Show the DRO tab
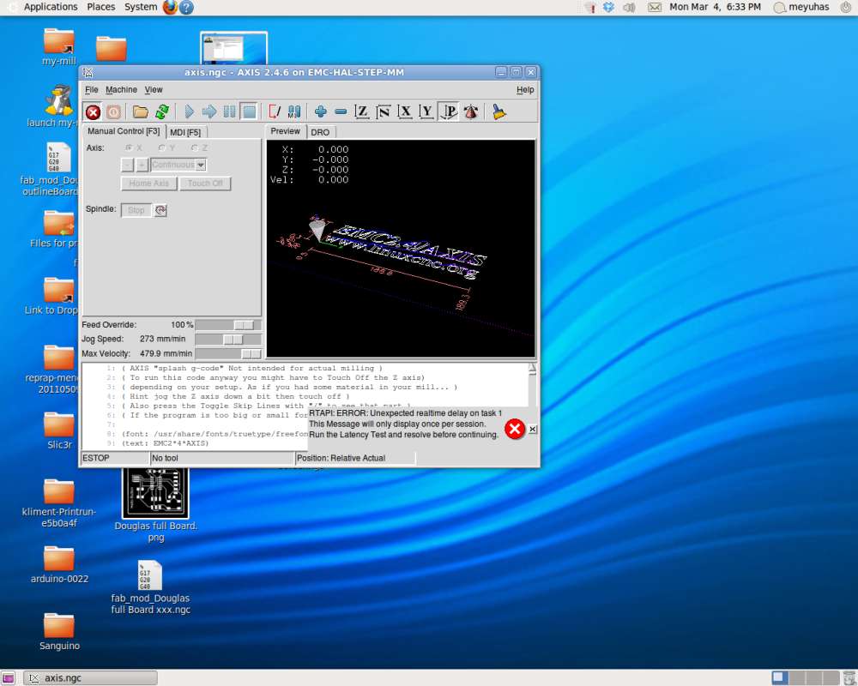Image resolution: width=858 pixels, height=686 pixels. (x=320, y=132)
